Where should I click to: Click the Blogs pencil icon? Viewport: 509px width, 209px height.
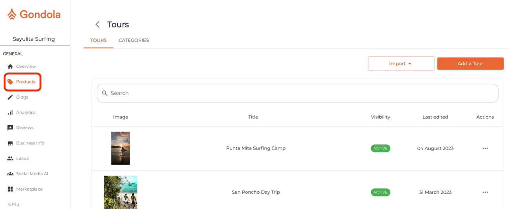pos(10,97)
